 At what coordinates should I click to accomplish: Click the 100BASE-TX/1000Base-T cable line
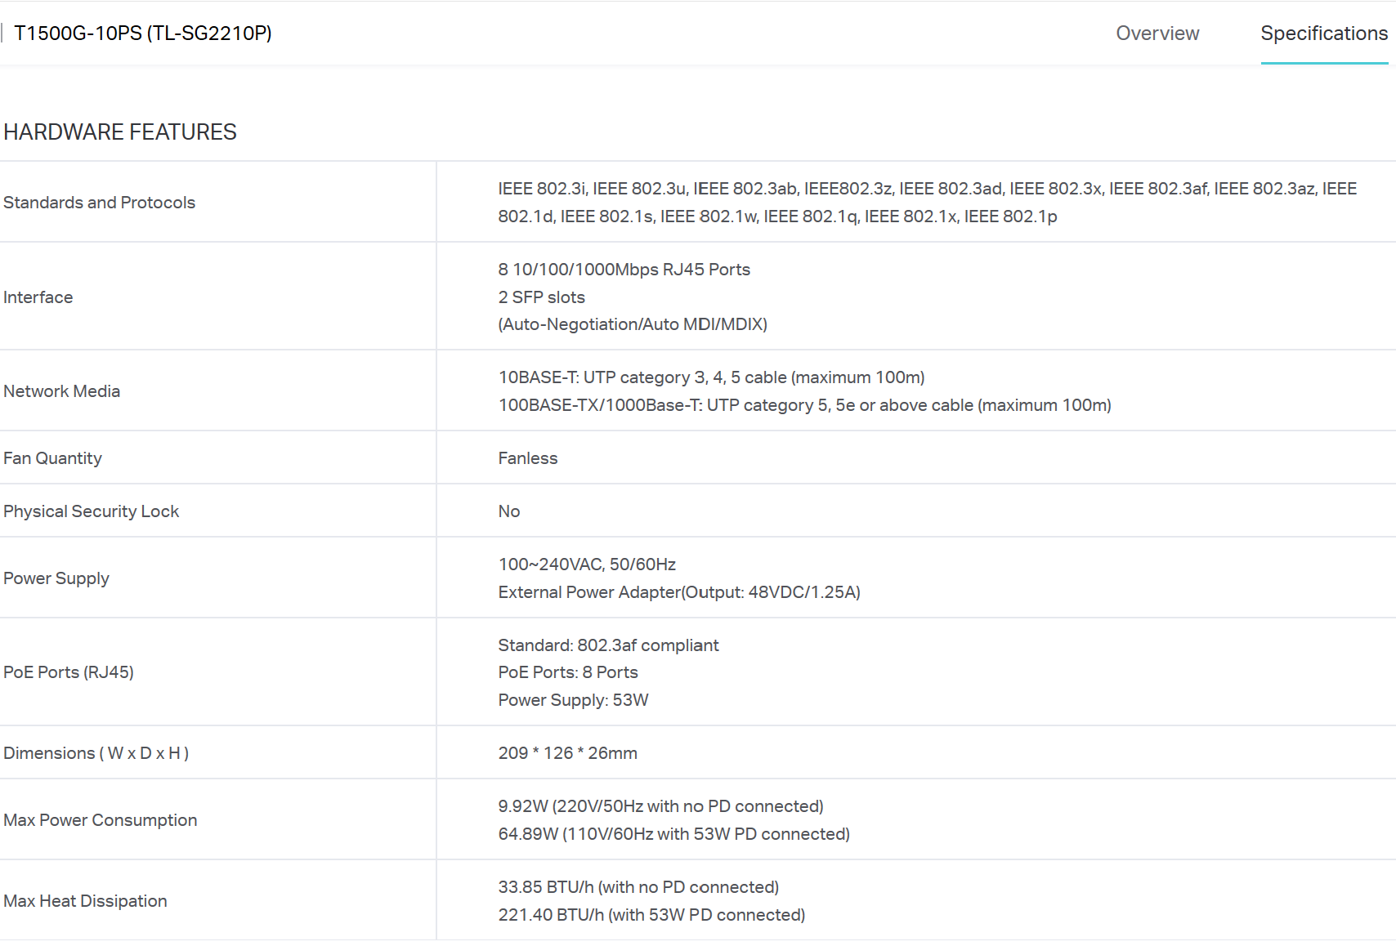point(805,405)
